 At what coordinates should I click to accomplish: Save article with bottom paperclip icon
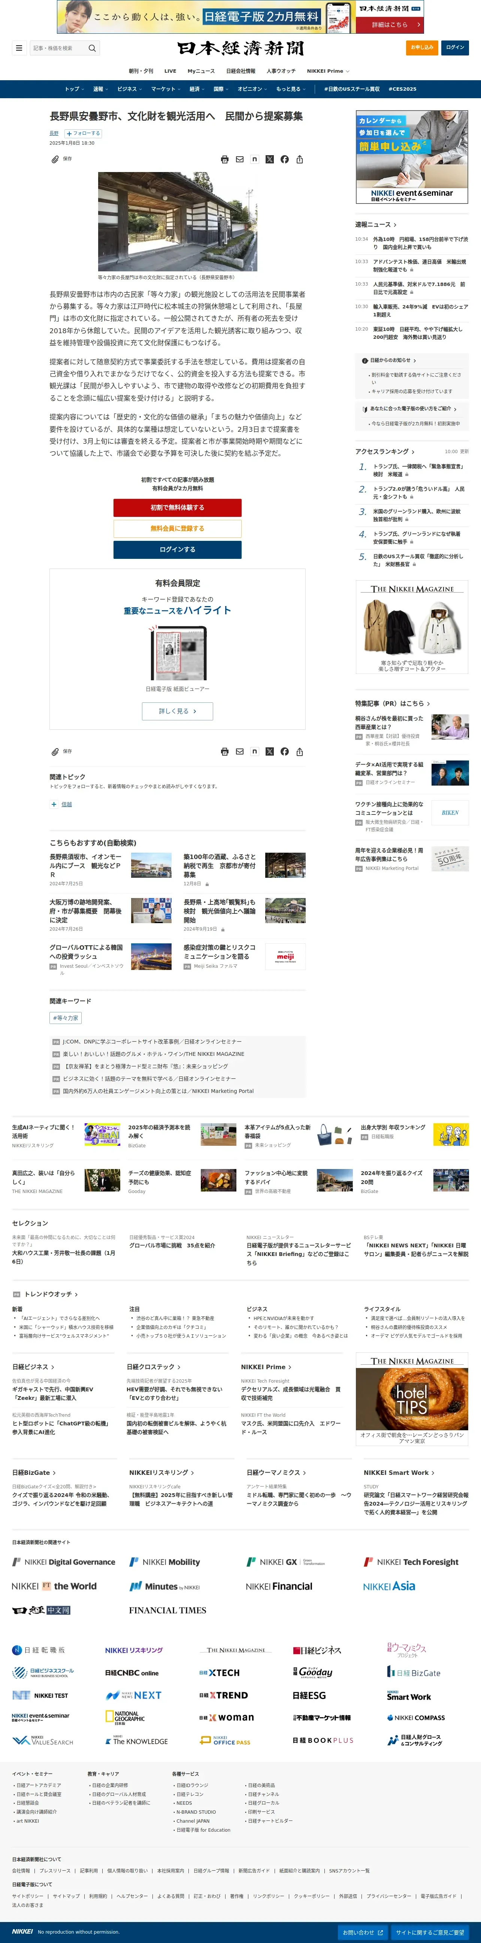click(55, 751)
